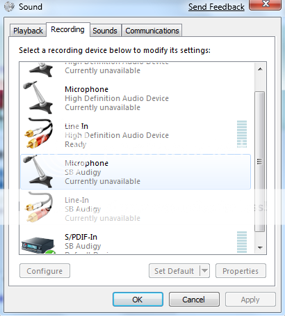Viewport: 285px width, 317px height.
Task: Open the Communications tab
Action: click(x=152, y=31)
